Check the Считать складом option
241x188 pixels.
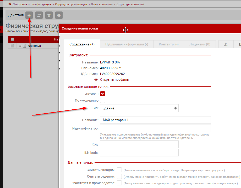[119, 170]
